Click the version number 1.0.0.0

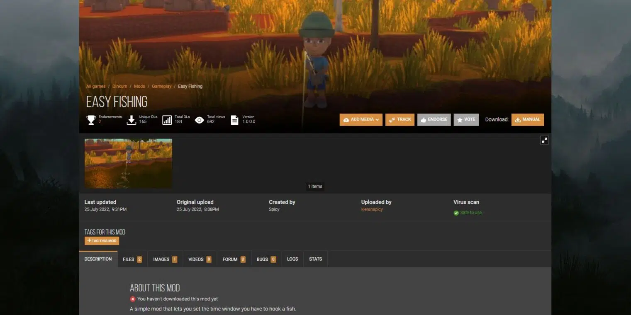249,121
